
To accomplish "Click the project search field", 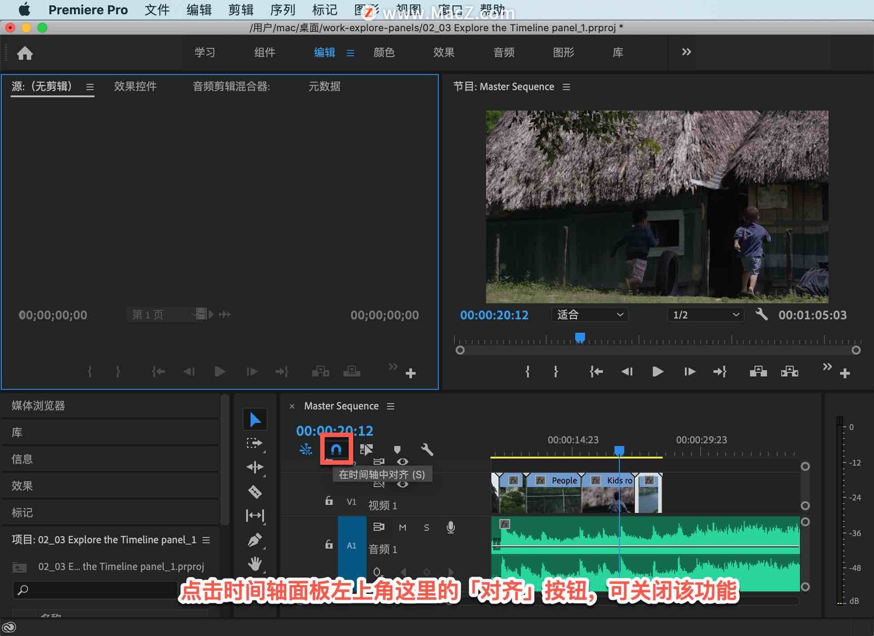I will coord(95,590).
